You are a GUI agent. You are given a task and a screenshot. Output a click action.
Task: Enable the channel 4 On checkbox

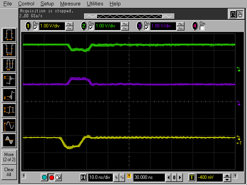click(x=202, y=28)
